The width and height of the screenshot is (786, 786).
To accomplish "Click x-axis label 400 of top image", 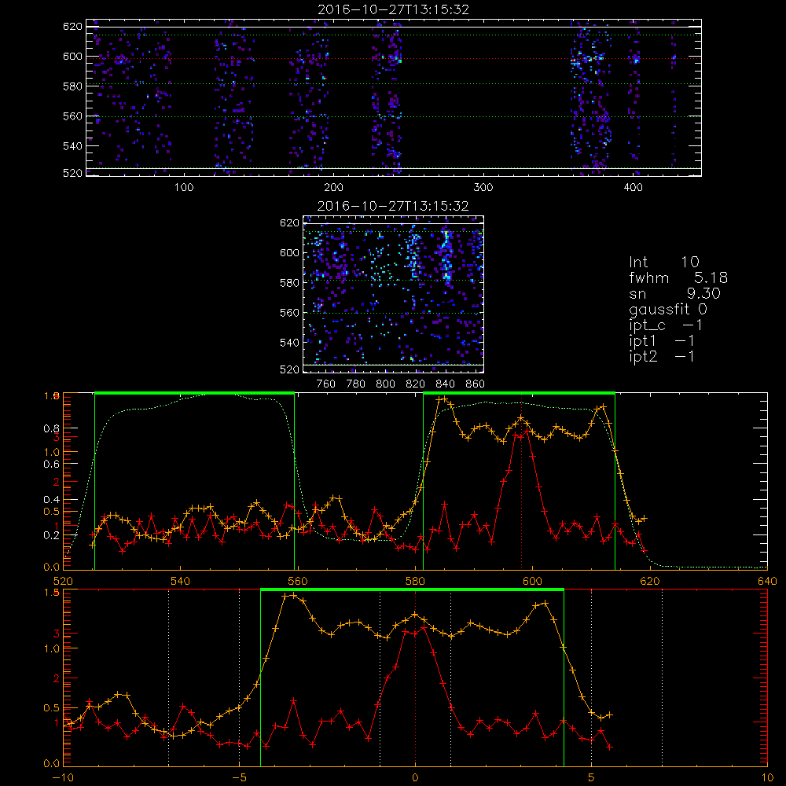I will (633, 188).
